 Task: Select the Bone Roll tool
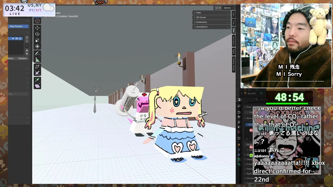tap(37, 67)
